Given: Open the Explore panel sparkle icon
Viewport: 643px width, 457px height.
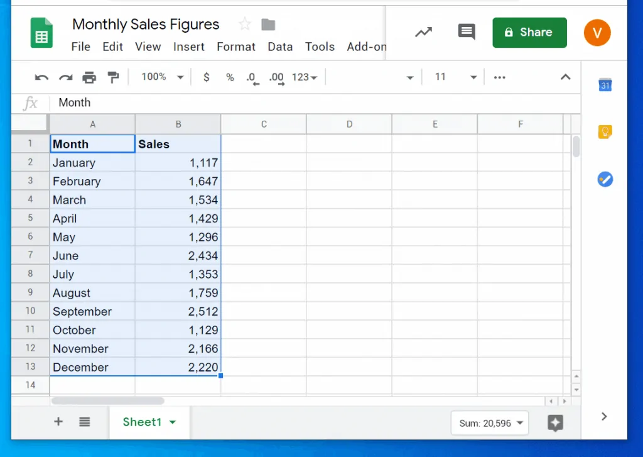Looking at the screenshot, I should click(555, 424).
